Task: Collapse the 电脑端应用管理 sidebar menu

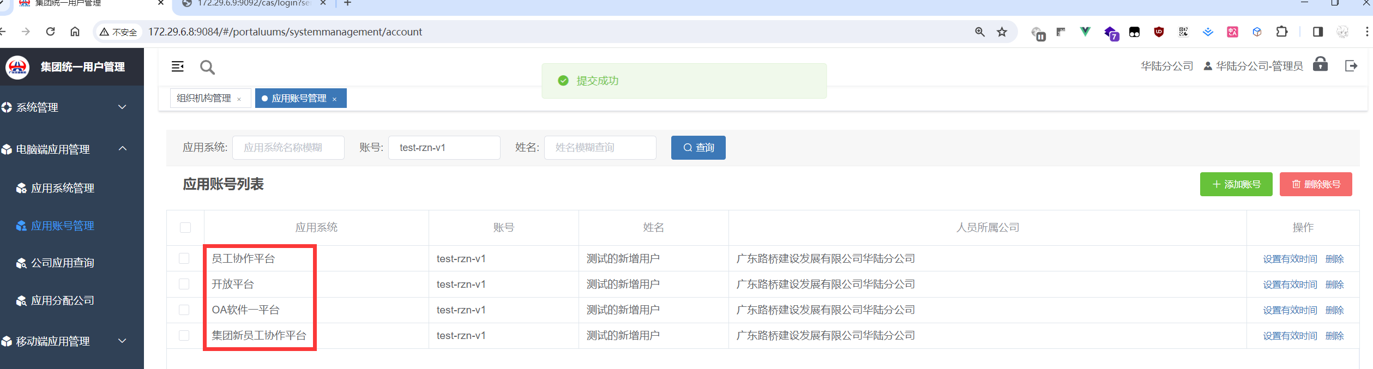Action: coord(72,149)
